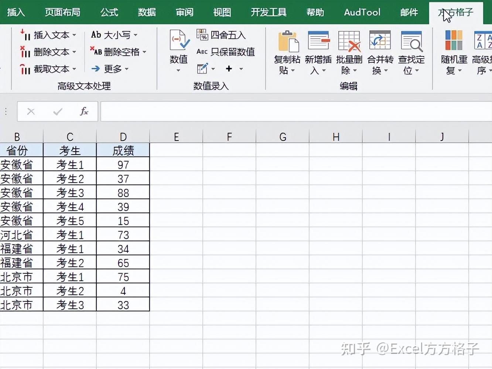Open the 截取文本 dropdown arrow
The width and height of the screenshot is (492, 369).
point(75,69)
